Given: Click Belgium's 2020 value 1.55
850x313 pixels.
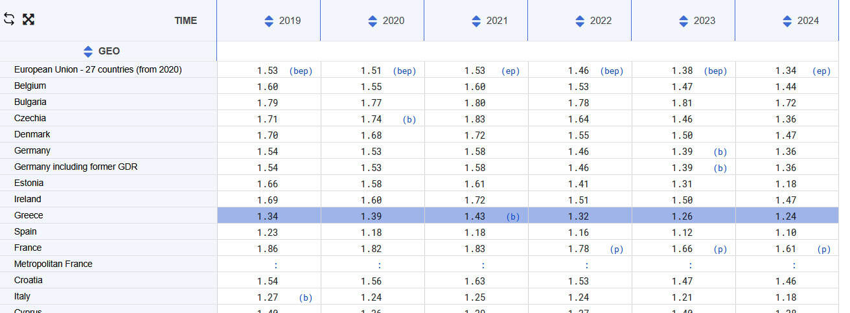Looking at the screenshot, I should point(371,87).
